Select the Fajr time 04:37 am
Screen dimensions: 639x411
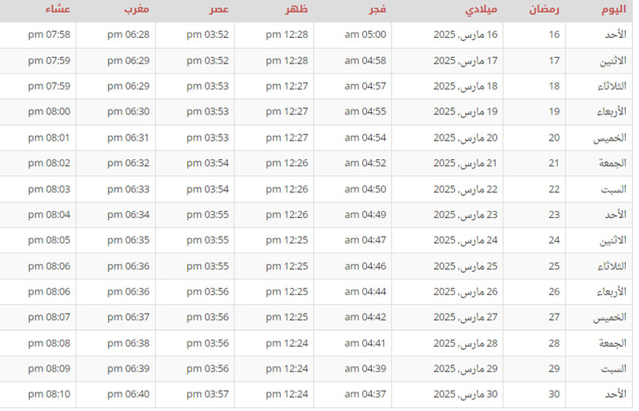(363, 394)
